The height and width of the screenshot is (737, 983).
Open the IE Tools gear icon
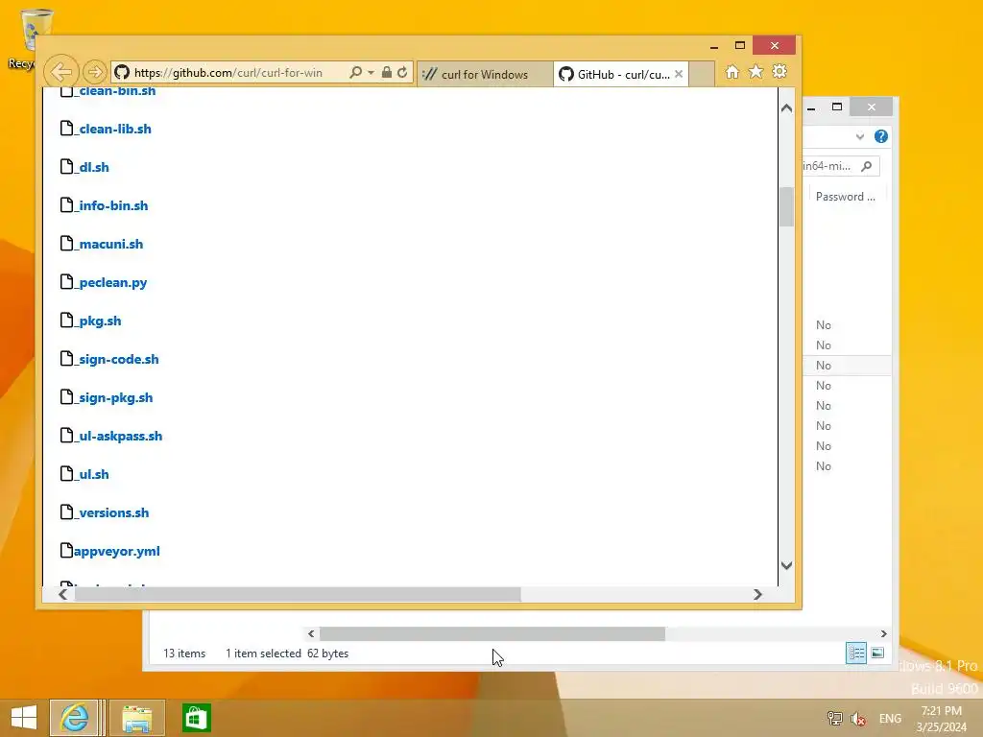click(x=779, y=71)
